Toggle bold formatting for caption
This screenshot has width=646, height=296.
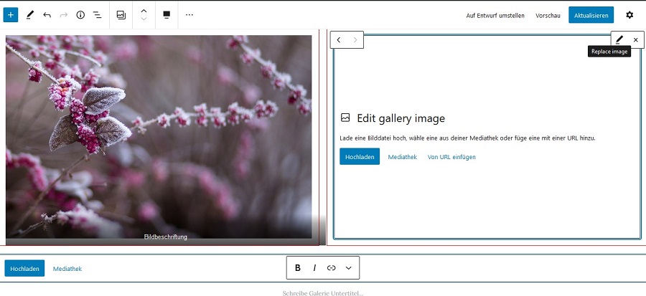coord(298,268)
